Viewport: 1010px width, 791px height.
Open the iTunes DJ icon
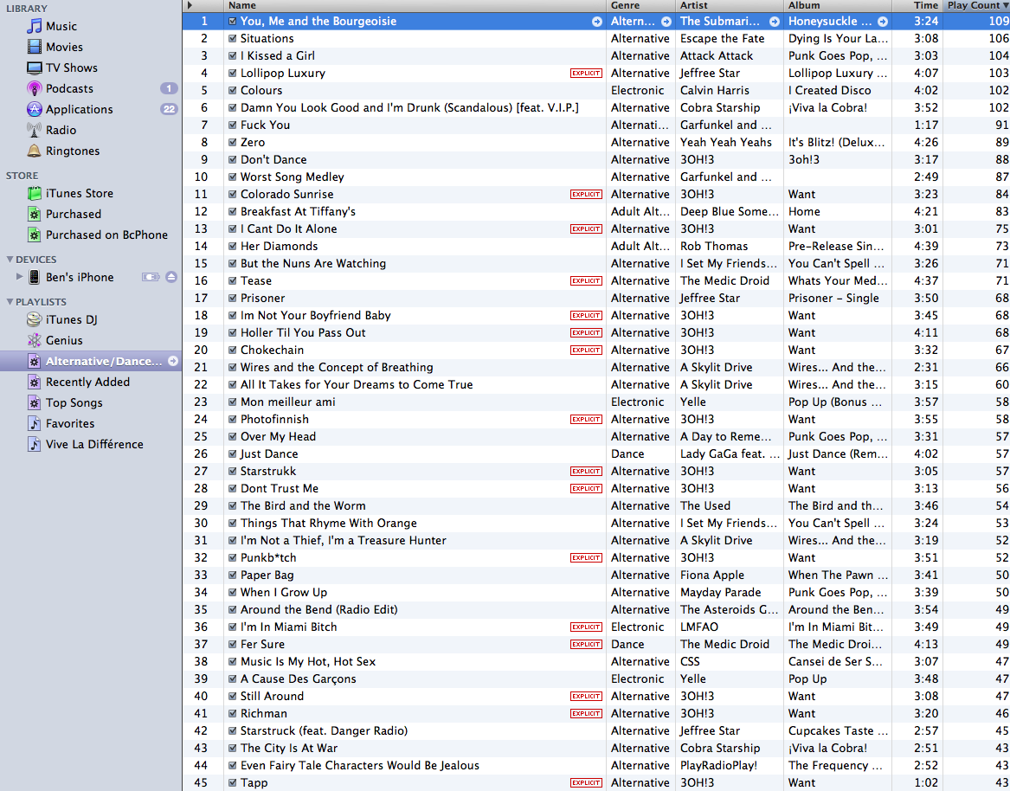[x=34, y=319]
